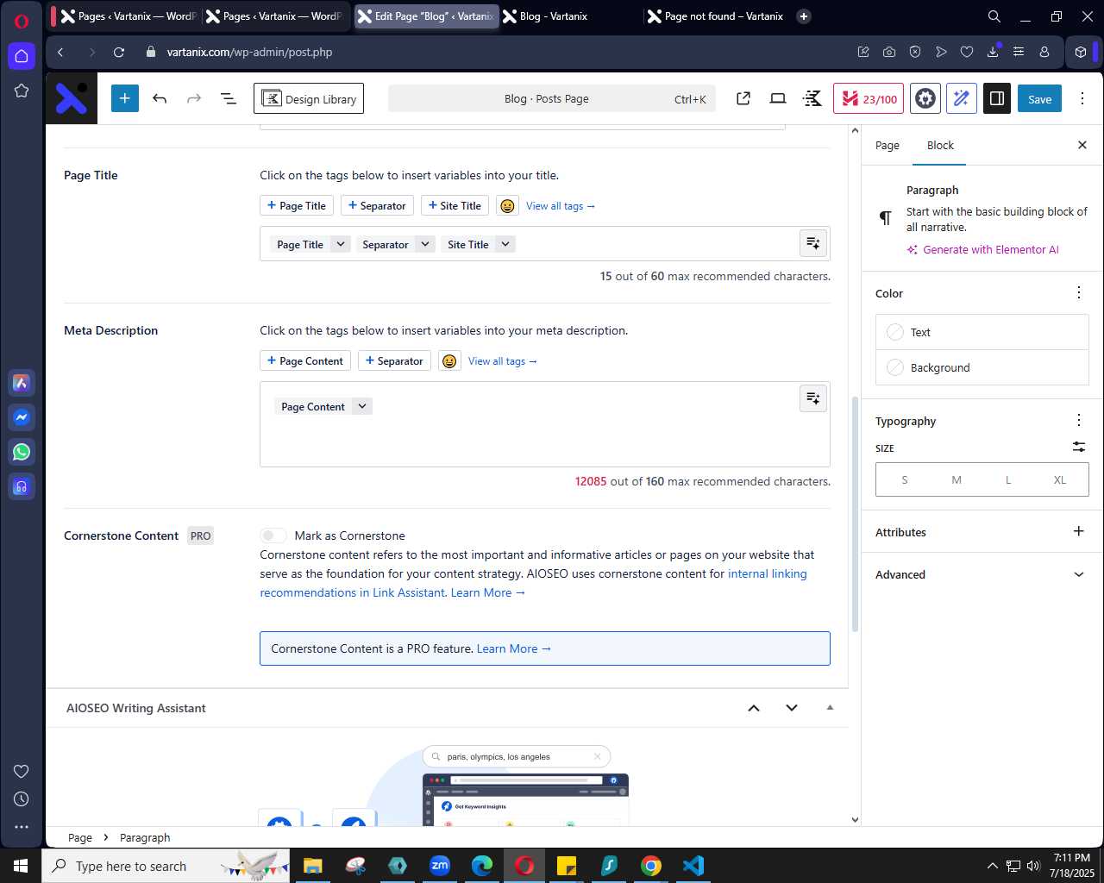1104x883 pixels.
Task: Move AIOSEO Writing Assistant panel up
Action: [x=753, y=708]
